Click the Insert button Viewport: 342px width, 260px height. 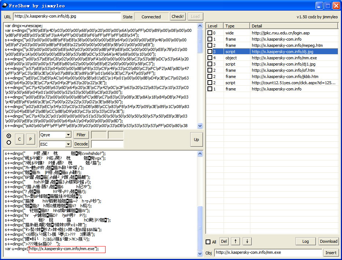tap(331, 253)
